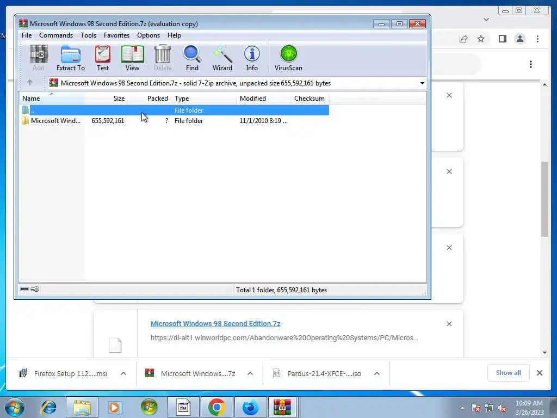Click the Delete trash icon
557x418 pixels.
click(x=163, y=58)
